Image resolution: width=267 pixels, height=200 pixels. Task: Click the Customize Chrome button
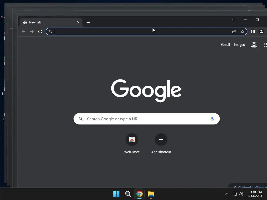(x=248, y=186)
